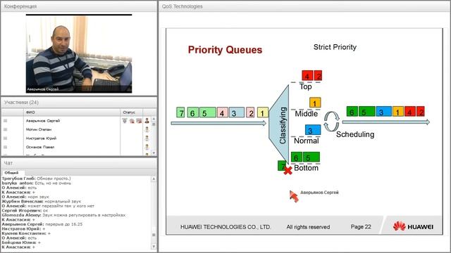Click the chat scrollbar thumb
The height and width of the screenshot is (253, 451).
[154, 235]
